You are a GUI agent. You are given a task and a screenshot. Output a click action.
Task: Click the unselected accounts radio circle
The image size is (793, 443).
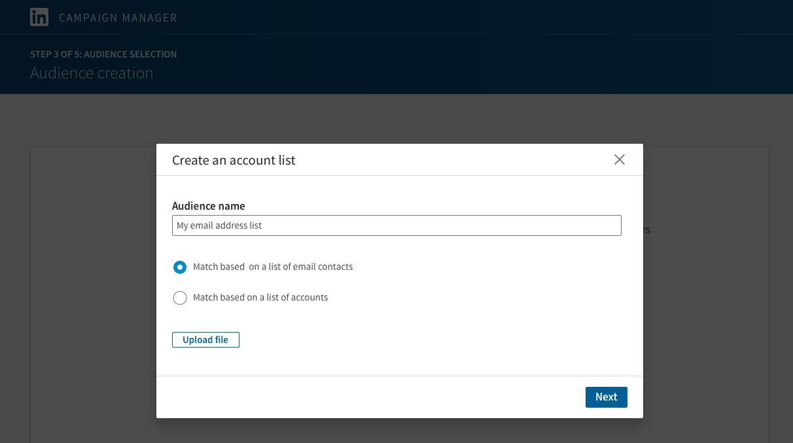[x=180, y=297]
